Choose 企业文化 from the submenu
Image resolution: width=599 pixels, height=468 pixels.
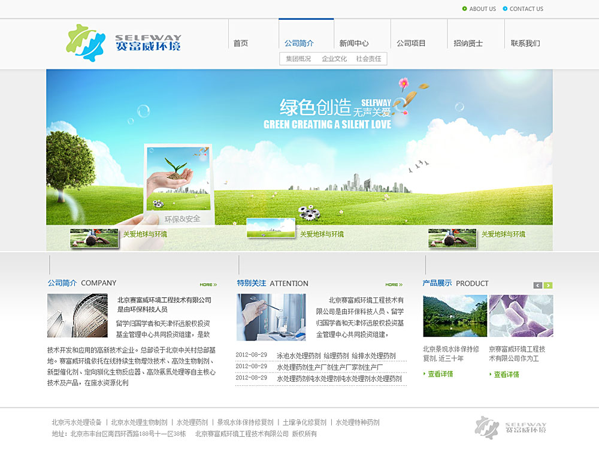coord(334,59)
